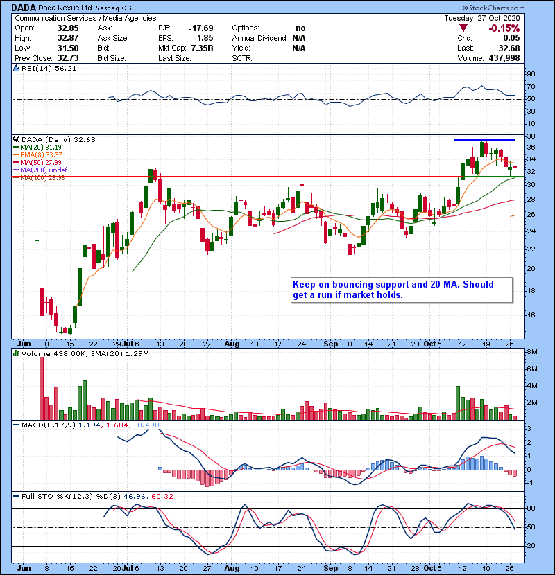Click the DADA (Daily) 32.68 chart label
Viewport: 555px width, 575px height.
58,140
